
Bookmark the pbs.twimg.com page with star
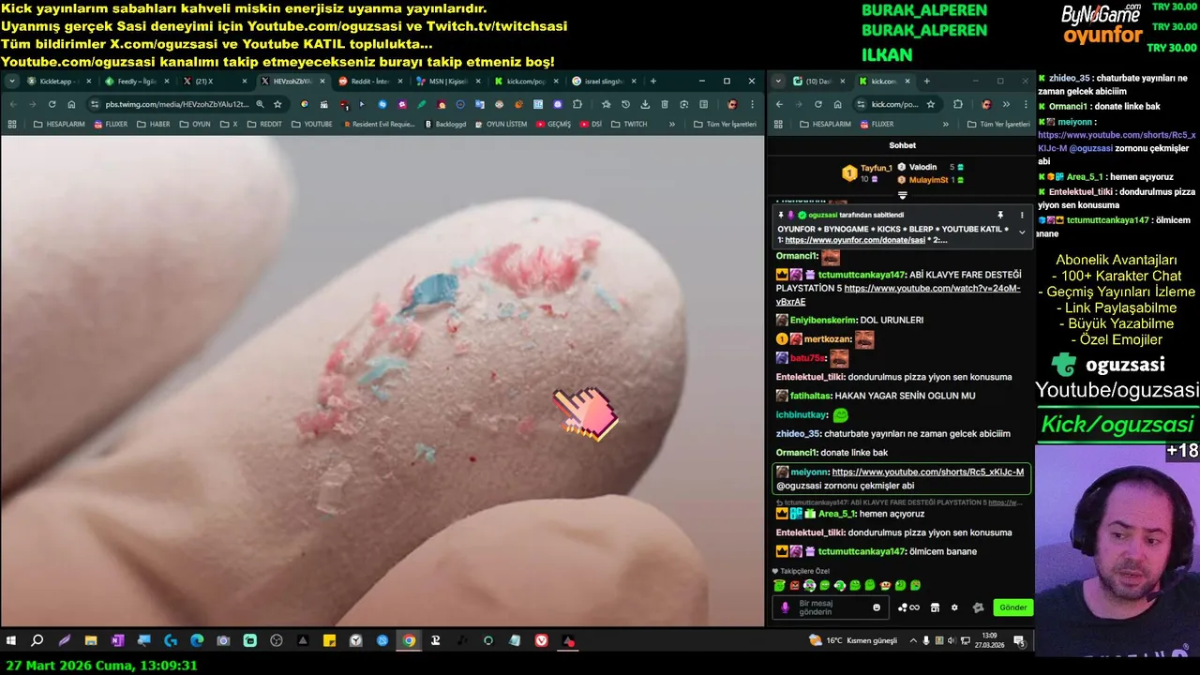pyautogui.click(x=277, y=104)
